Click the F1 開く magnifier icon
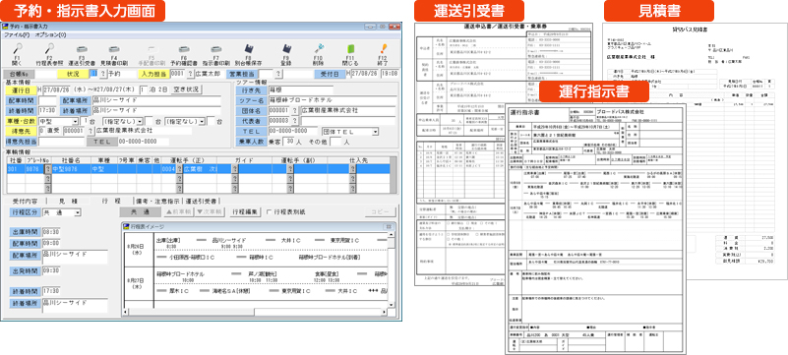The image size is (788, 355). point(17,50)
